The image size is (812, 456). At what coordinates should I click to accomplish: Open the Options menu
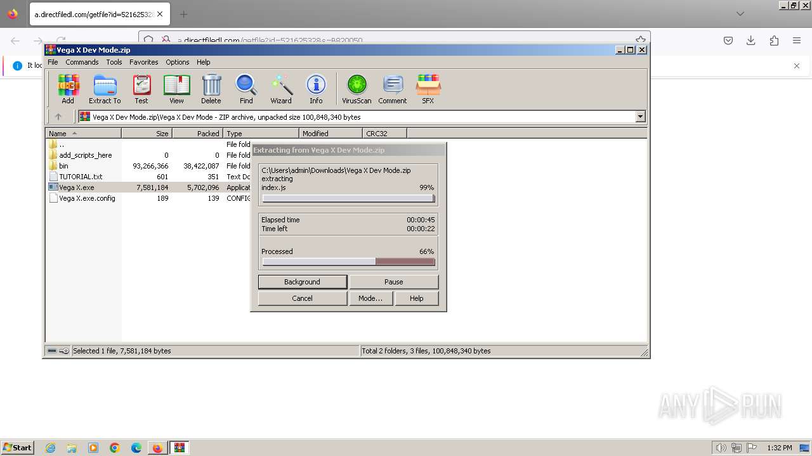point(178,62)
